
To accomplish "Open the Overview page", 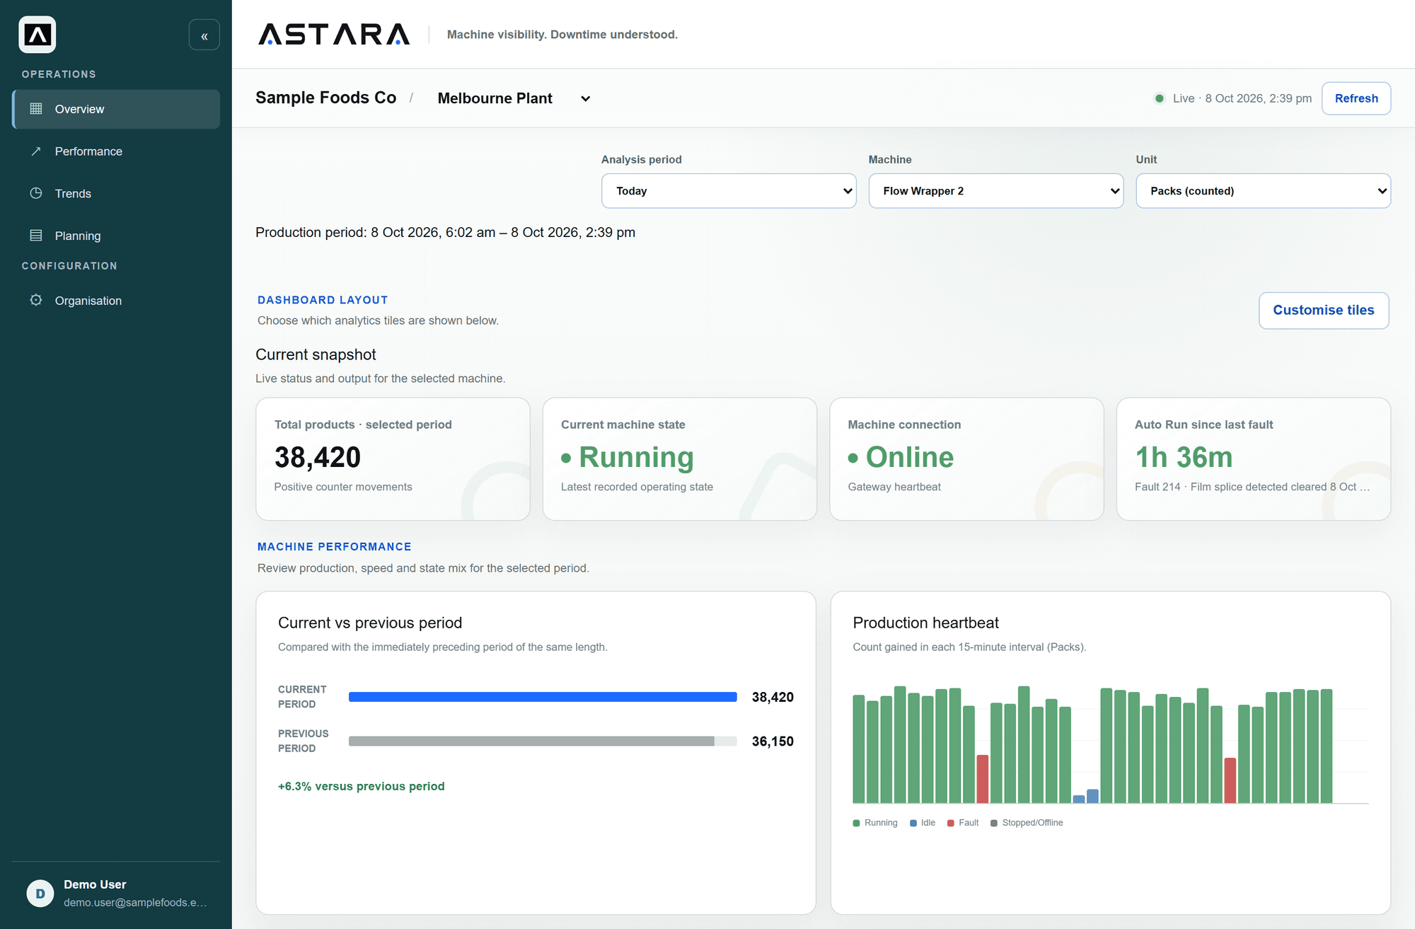I will pyautogui.click(x=116, y=109).
